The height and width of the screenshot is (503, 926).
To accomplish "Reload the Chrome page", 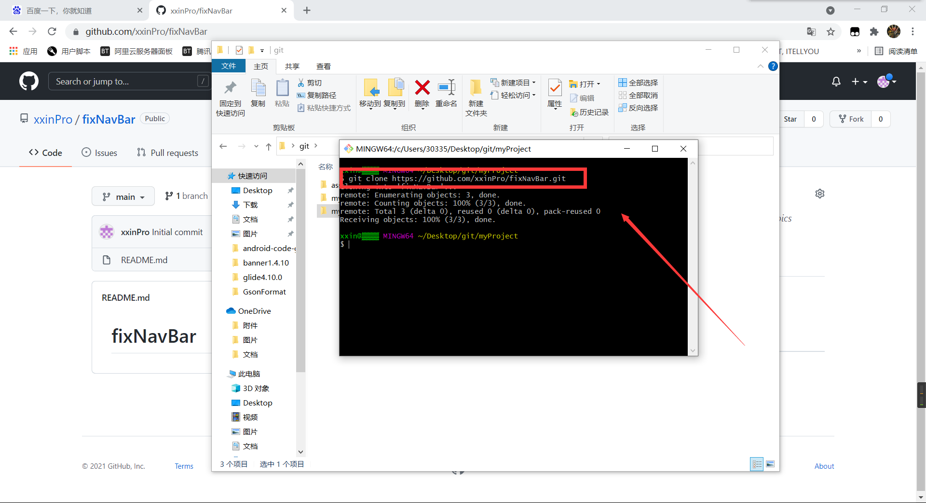I will (52, 31).
